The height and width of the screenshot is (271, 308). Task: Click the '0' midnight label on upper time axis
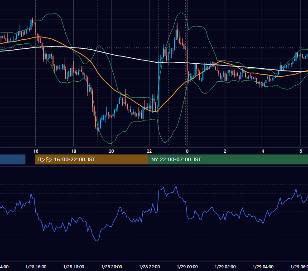click(x=187, y=151)
